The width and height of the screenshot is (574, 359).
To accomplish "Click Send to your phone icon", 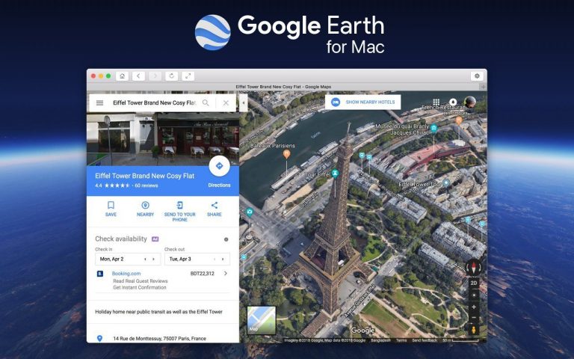I will click(179, 205).
